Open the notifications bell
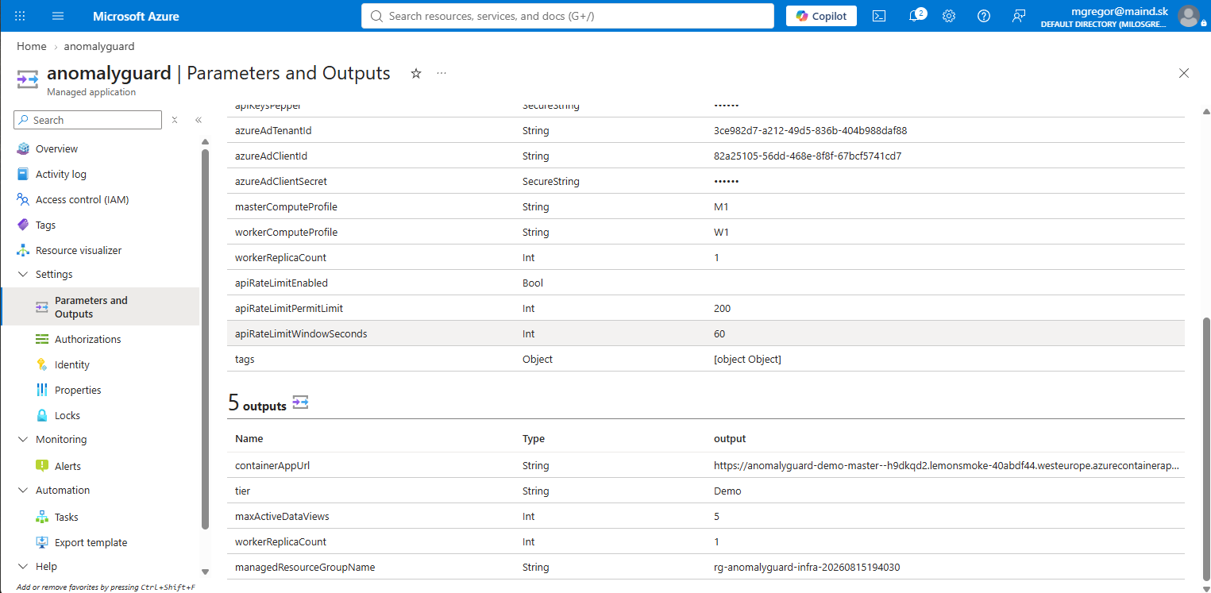1211x593 pixels. pyautogui.click(x=915, y=16)
